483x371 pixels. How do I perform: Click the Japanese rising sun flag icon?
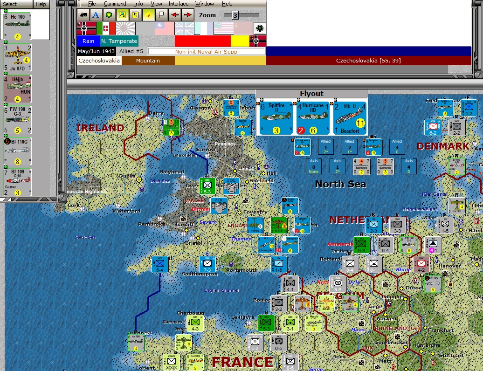pyautogui.click(x=125, y=29)
